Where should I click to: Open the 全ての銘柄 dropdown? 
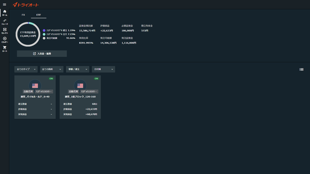point(52,69)
